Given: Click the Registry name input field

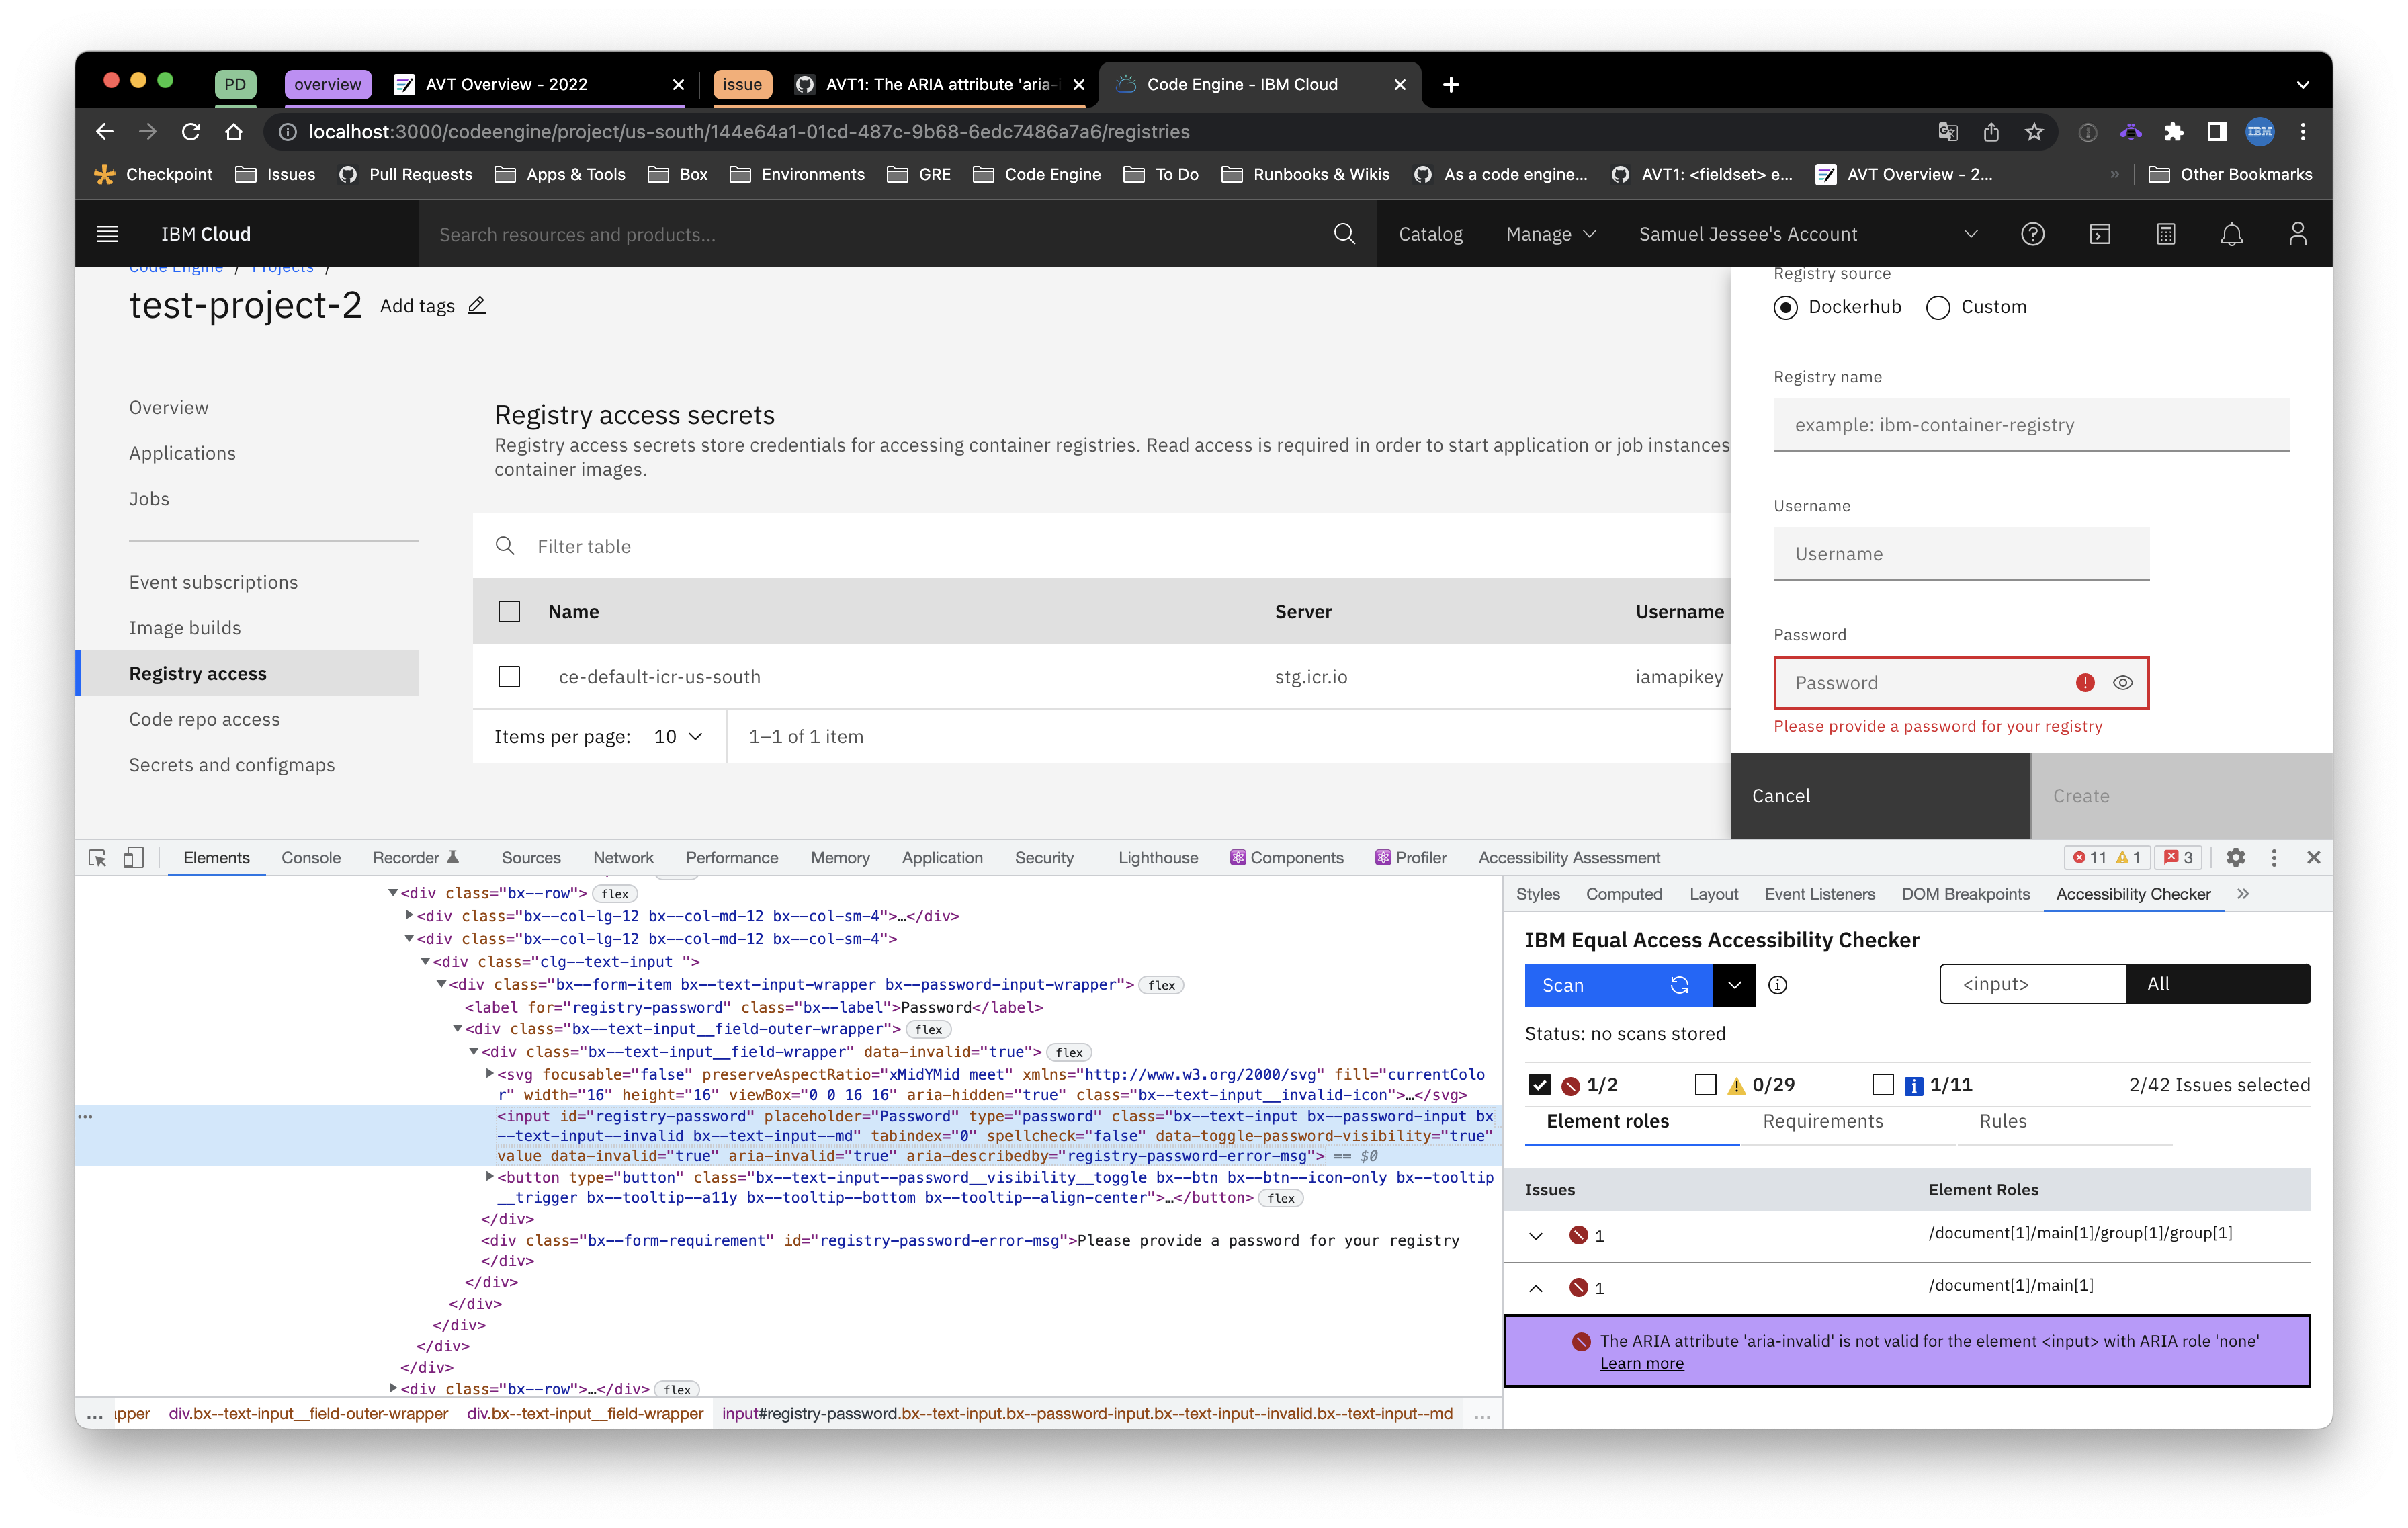Looking at the screenshot, I should coord(2030,425).
